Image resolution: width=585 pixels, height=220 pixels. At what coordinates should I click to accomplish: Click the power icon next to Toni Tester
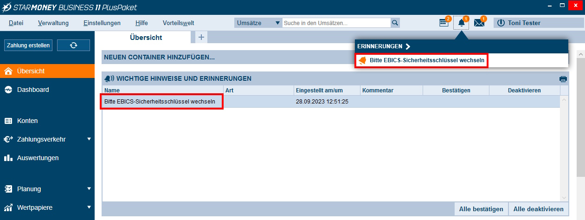coord(501,23)
